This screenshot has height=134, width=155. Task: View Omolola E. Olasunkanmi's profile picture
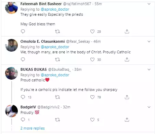coord(11,45)
